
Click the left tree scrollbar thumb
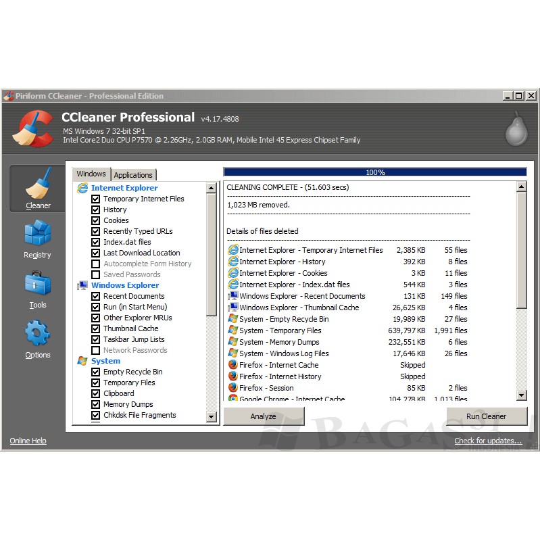point(211,255)
